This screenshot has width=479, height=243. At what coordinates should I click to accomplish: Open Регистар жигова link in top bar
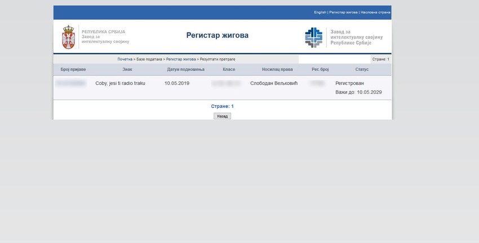[343, 12]
